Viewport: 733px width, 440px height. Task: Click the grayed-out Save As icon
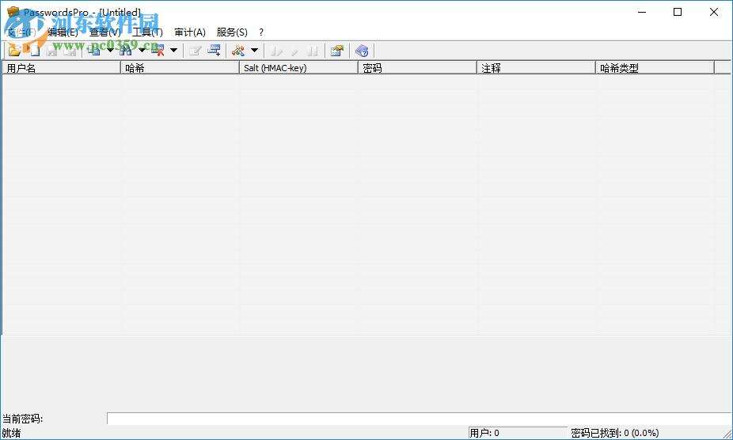(70, 51)
